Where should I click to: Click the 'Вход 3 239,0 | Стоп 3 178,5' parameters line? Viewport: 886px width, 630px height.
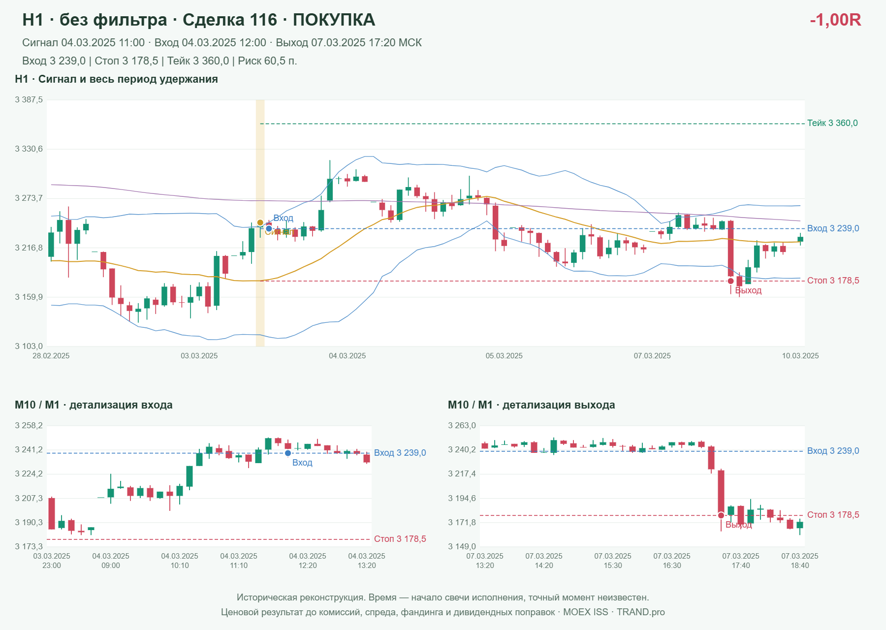pos(159,61)
